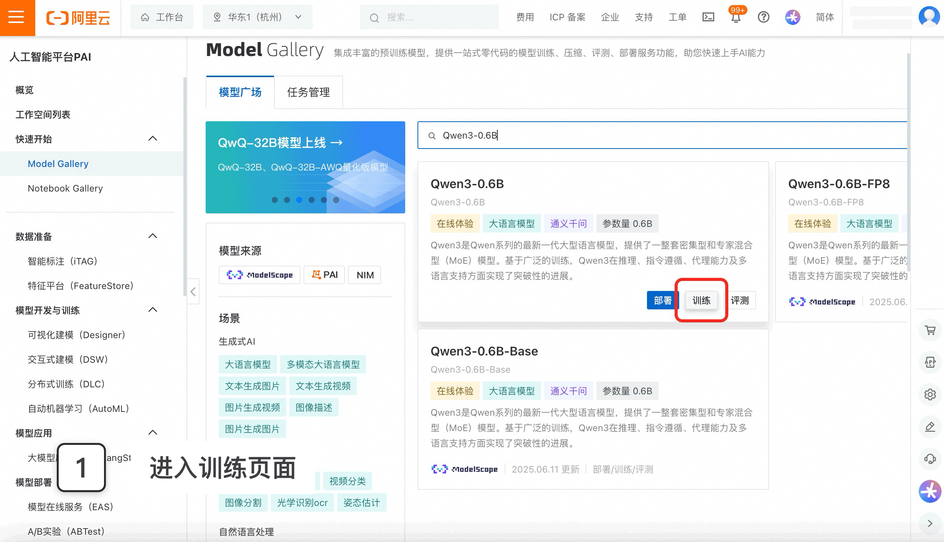The width and height of the screenshot is (944, 542).
Task: Select the 文本生成视频 filter tag
Action: point(323,386)
